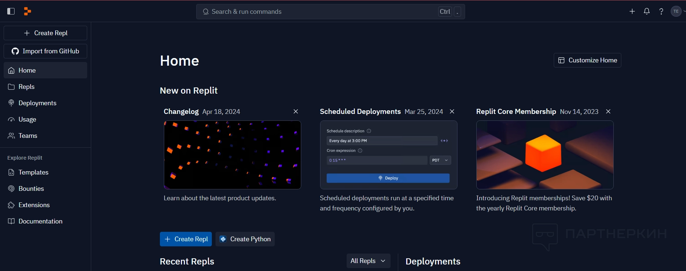Open the notifications bell
The height and width of the screenshot is (271, 686).
pyautogui.click(x=646, y=11)
